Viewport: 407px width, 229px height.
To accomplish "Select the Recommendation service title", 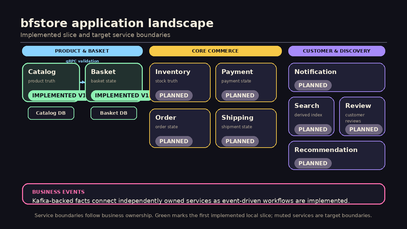I will click(x=326, y=150).
